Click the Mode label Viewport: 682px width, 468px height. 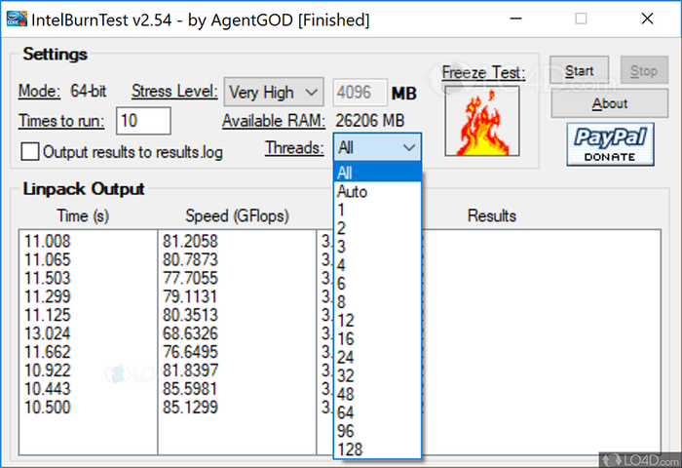(x=39, y=92)
